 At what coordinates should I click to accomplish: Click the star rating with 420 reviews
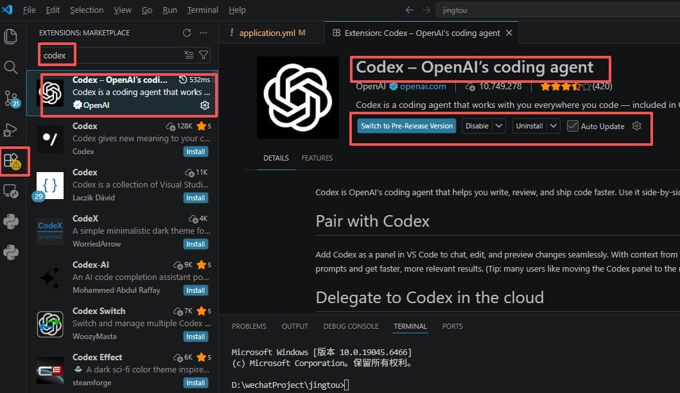(x=577, y=86)
